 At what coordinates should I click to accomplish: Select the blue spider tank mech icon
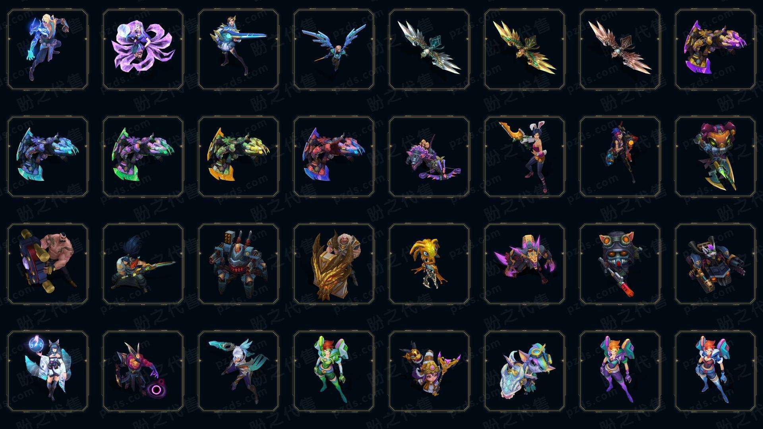pyautogui.click(x=238, y=264)
